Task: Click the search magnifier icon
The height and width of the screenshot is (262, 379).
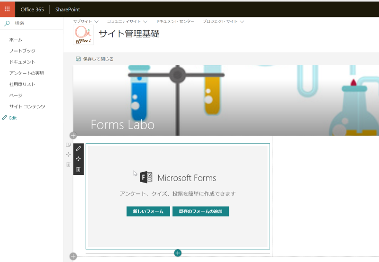Action: (7, 23)
